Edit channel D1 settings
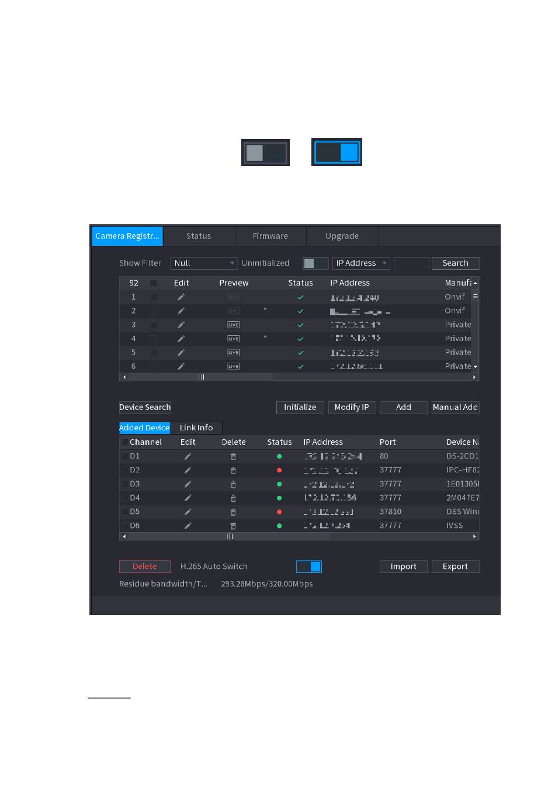 pyautogui.click(x=188, y=456)
